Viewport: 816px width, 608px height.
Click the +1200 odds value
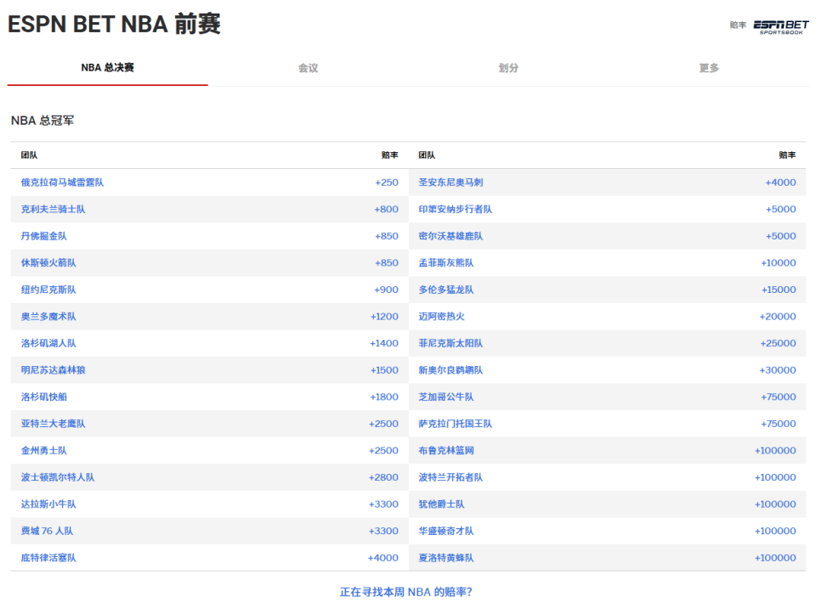click(x=384, y=316)
